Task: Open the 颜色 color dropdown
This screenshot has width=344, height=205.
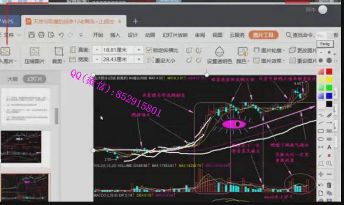Action: (242, 61)
